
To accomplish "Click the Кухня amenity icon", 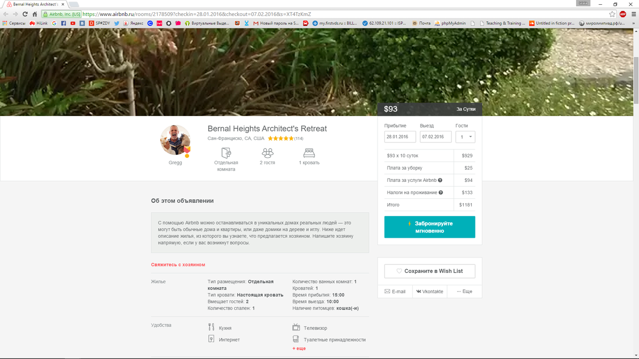I will [211, 328].
